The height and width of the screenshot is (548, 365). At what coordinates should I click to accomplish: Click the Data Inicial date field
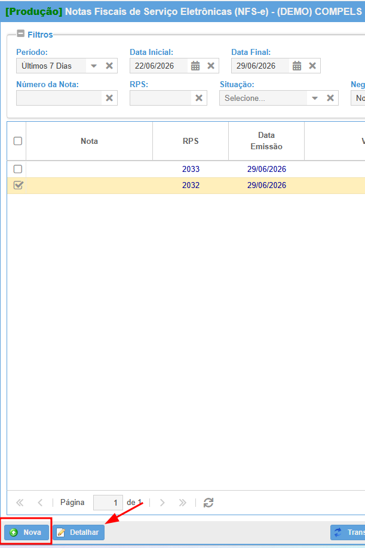tap(159, 66)
